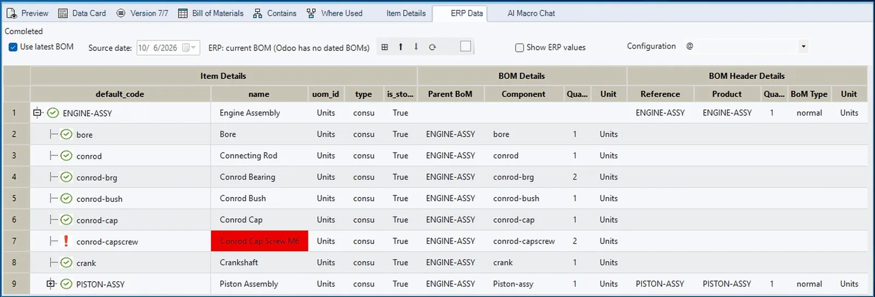Click the green check icon for conrod-brg
This screenshot has width=875, height=297.
[66, 177]
